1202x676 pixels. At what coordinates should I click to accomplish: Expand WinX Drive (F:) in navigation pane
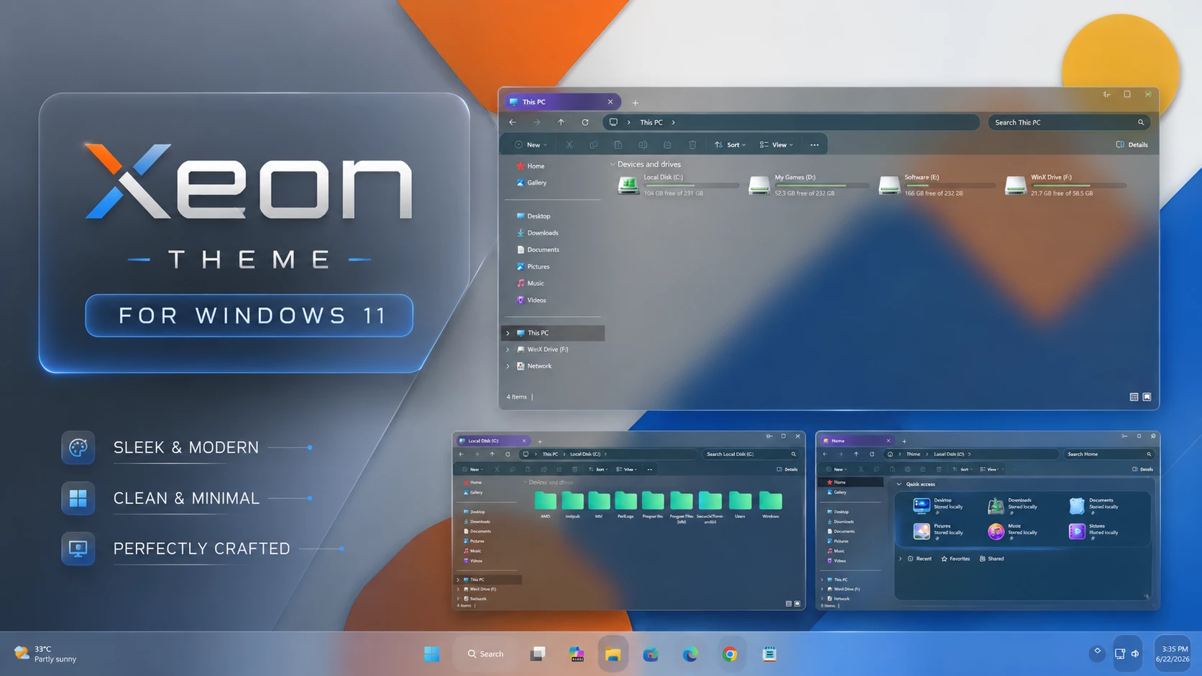pos(508,349)
